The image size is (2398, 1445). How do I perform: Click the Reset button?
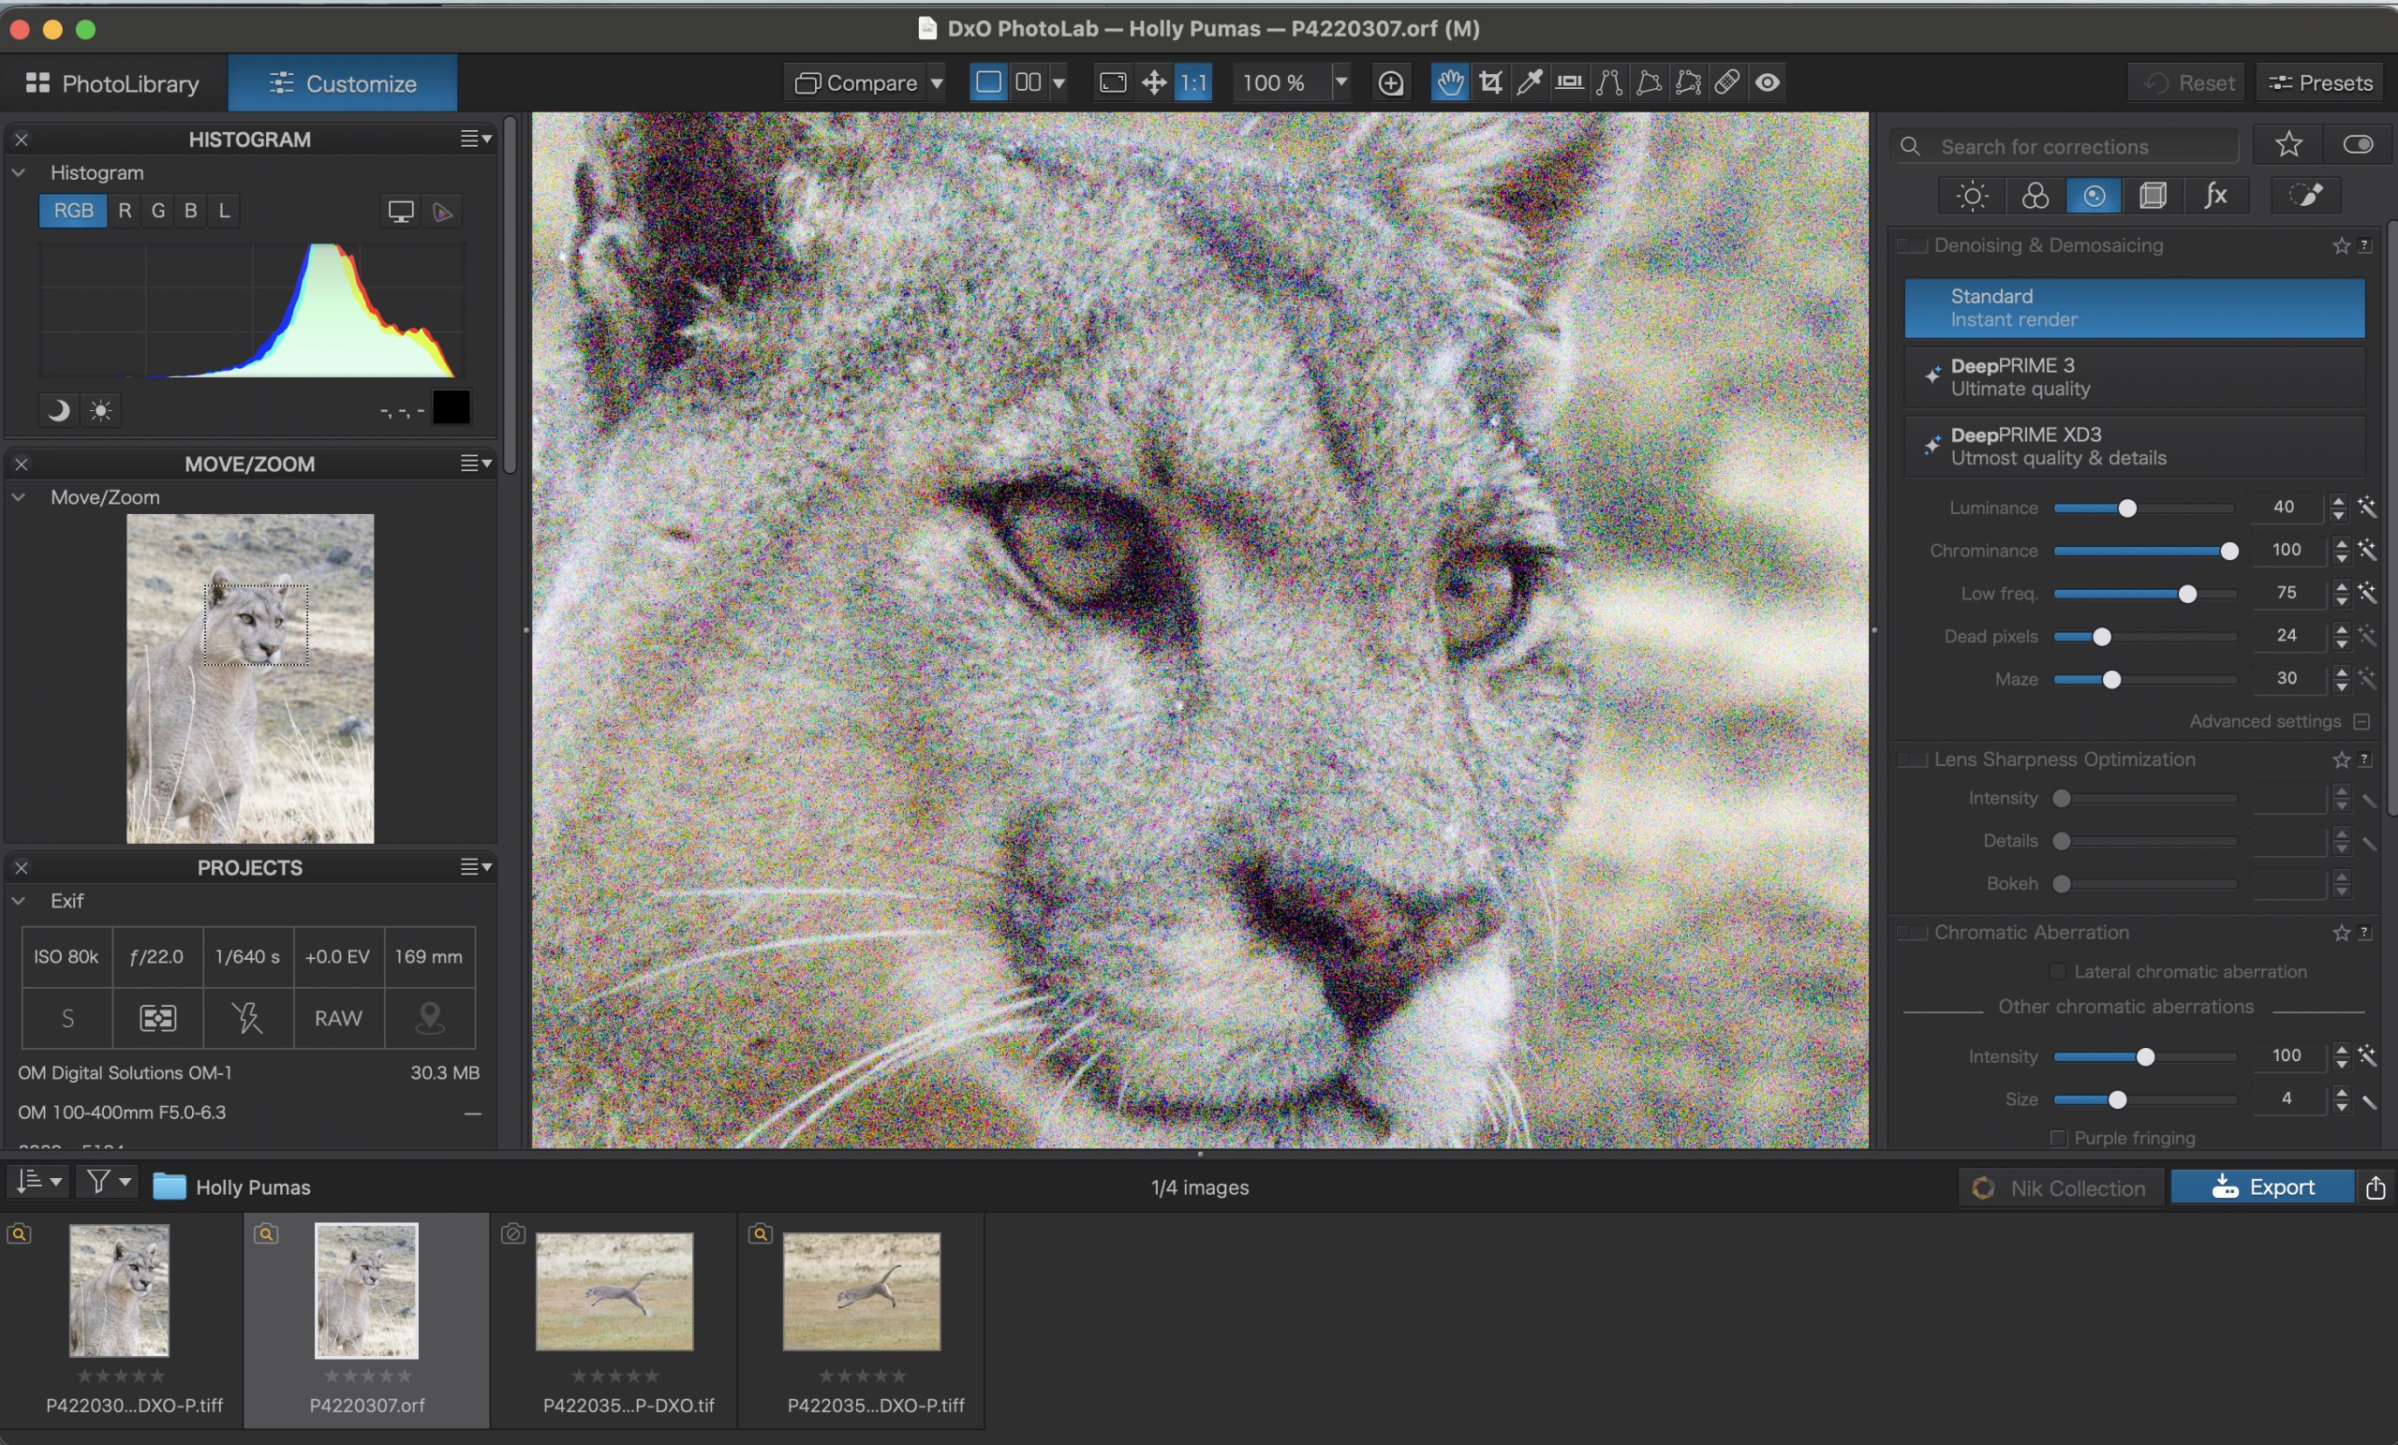point(2188,82)
